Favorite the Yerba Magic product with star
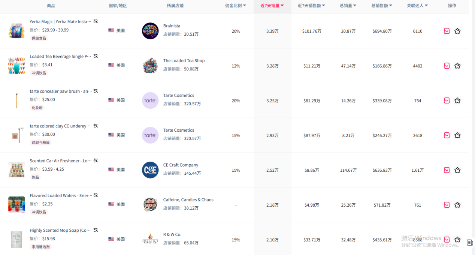Screen dimensions: 475x255 pos(457,31)
